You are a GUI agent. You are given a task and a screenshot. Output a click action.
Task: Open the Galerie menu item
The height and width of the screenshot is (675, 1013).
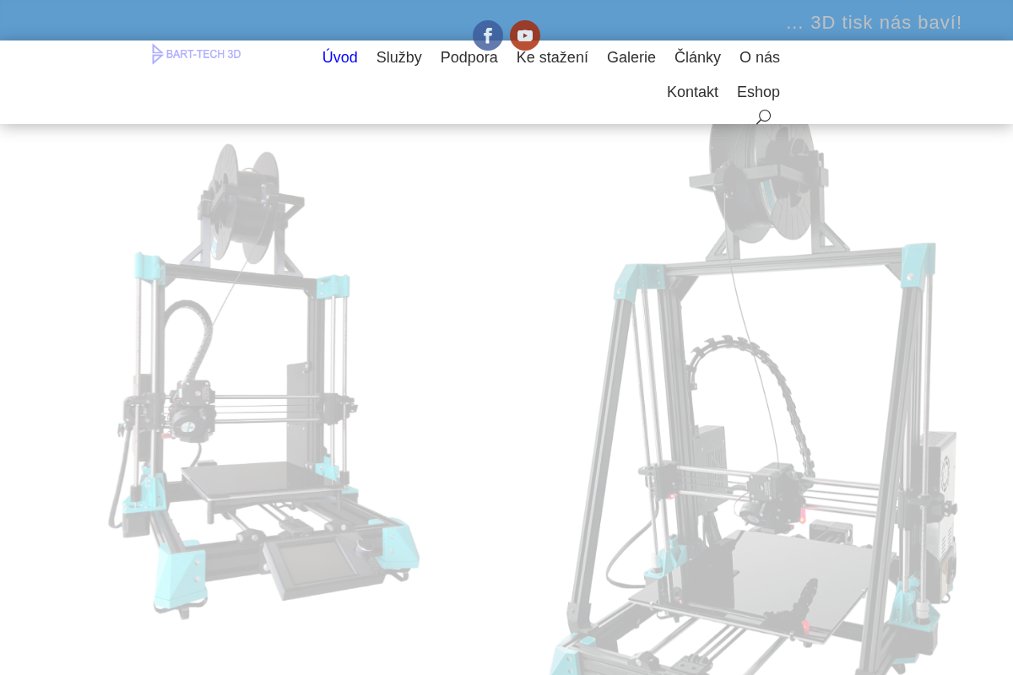631,57
